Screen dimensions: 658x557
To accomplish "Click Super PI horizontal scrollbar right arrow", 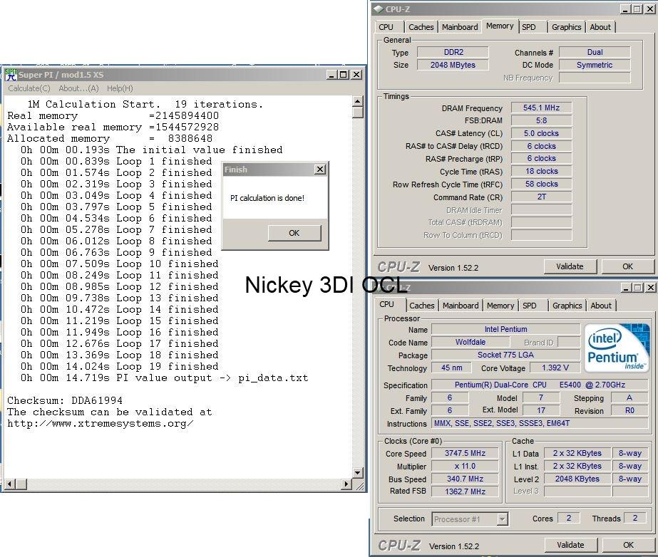I will [x=346, y=484].
